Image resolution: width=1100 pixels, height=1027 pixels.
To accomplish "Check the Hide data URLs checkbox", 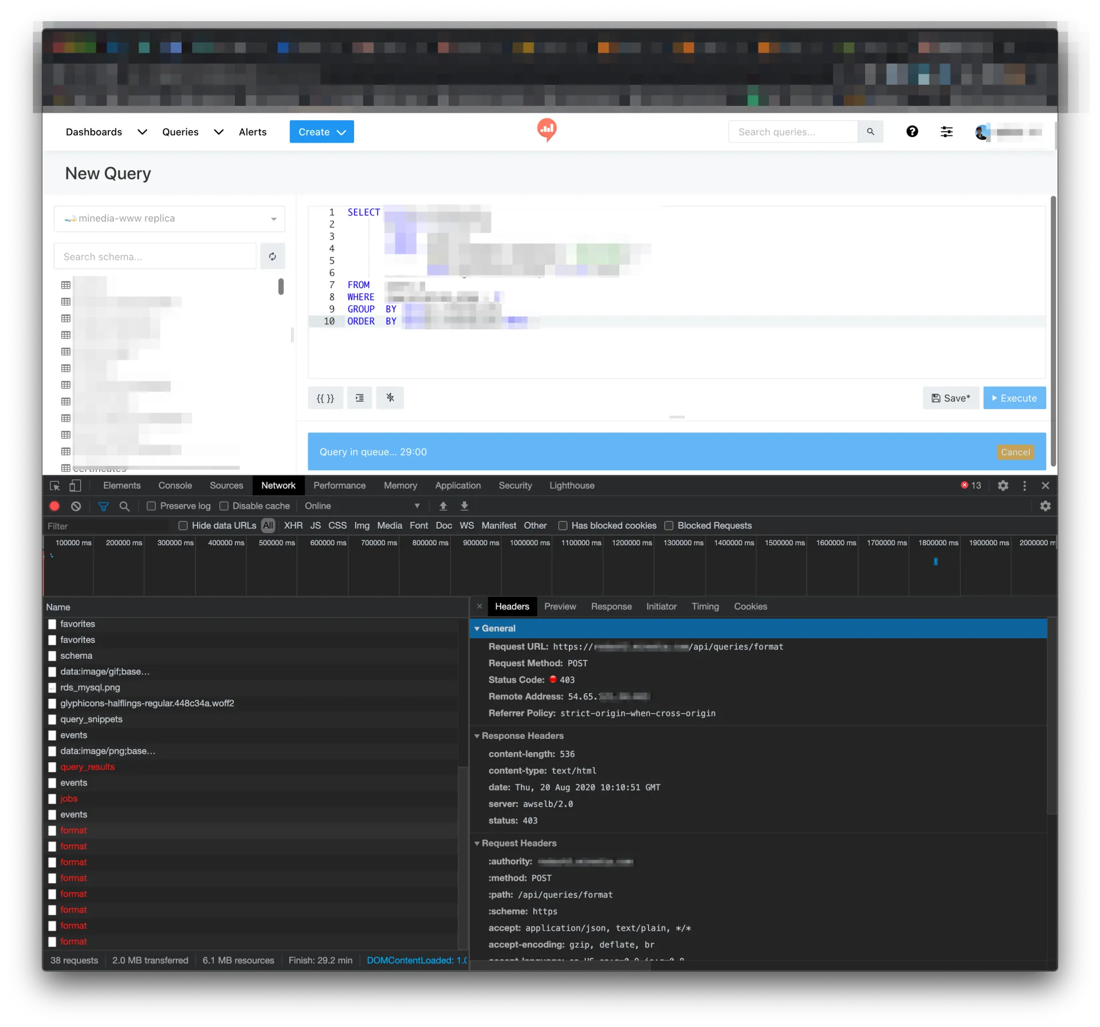I will 183,526.
